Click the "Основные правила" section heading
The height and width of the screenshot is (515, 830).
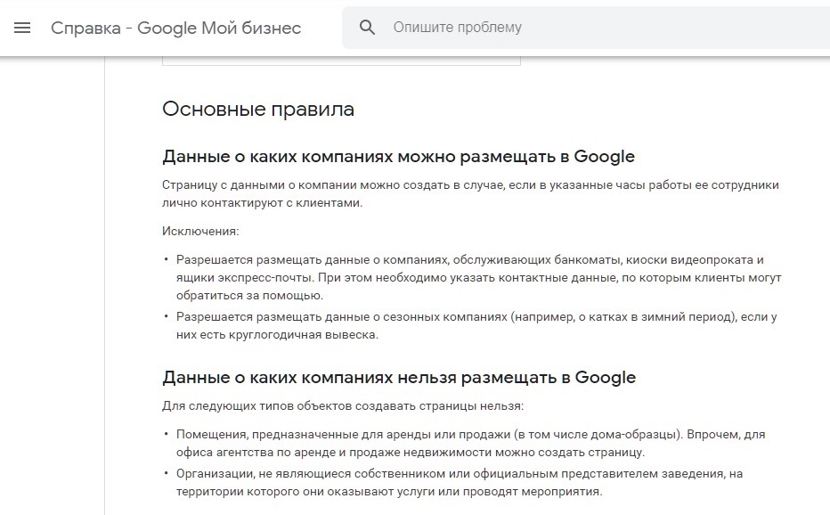258,110
